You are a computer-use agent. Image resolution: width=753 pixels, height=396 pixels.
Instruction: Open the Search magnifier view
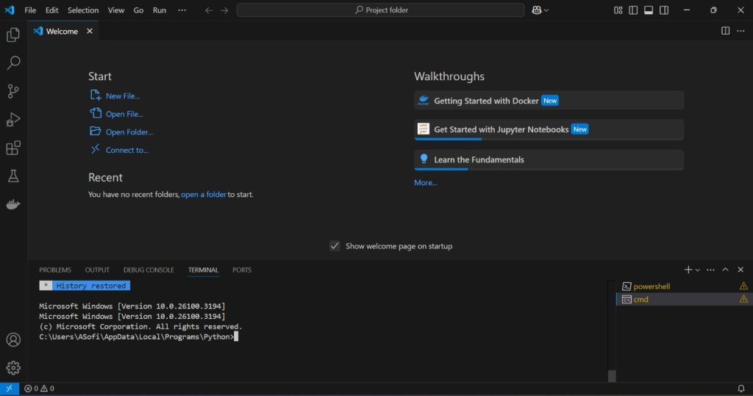click(x=13, y=63)
